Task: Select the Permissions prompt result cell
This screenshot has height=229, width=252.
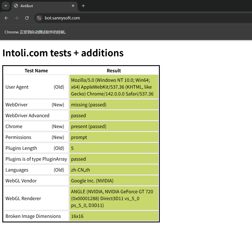Action: 114,137
